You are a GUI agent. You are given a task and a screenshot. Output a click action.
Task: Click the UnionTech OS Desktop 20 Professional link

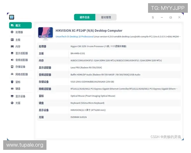pyautogui.click(x=74, y=37)
